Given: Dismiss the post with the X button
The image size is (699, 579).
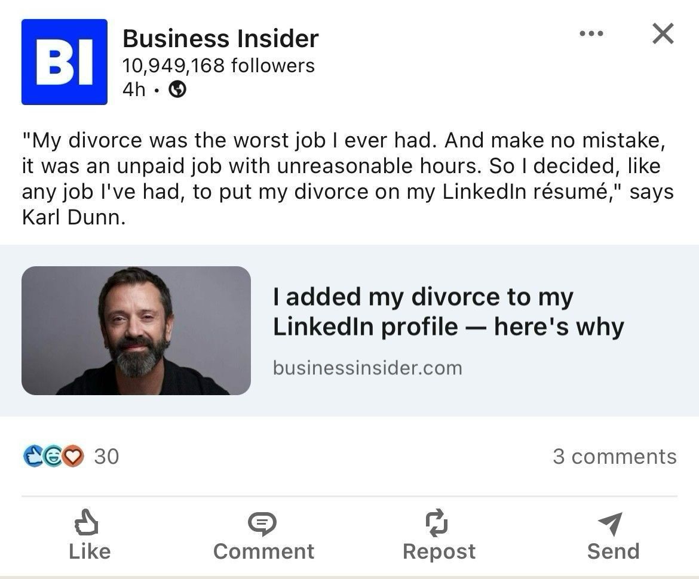Looking at the screenshot, I should click(663, 34).
